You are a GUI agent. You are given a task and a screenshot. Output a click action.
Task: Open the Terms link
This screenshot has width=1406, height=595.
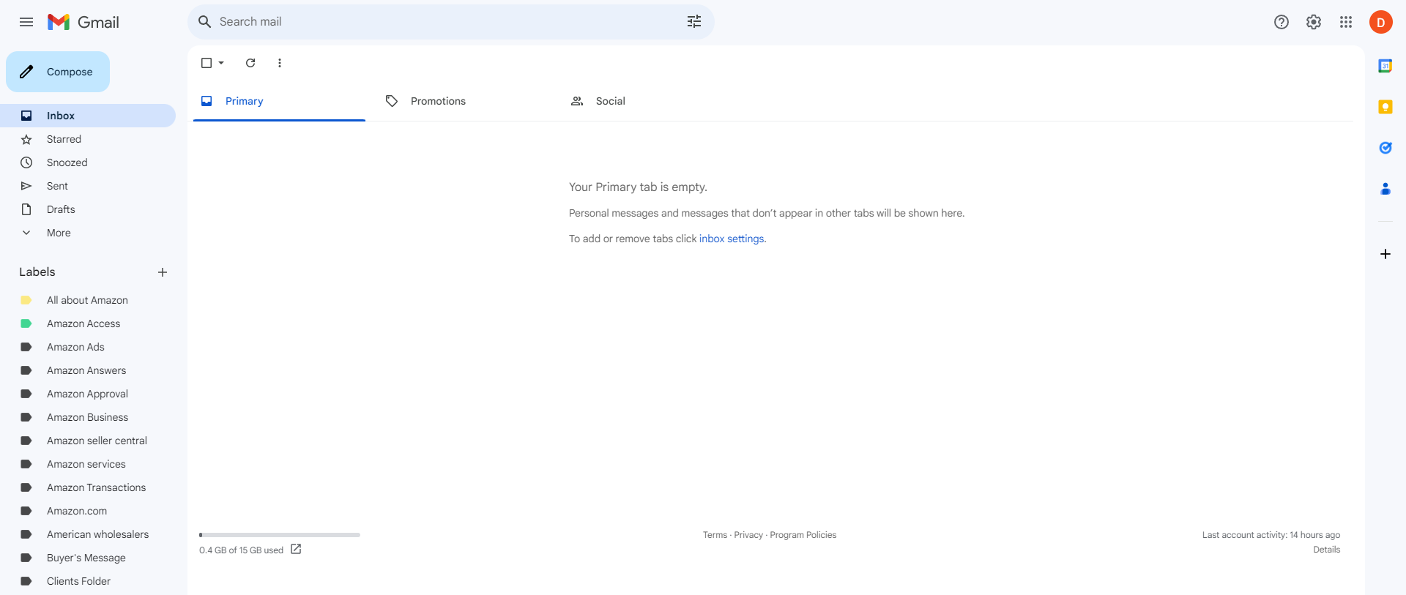(x=715, y=535)
